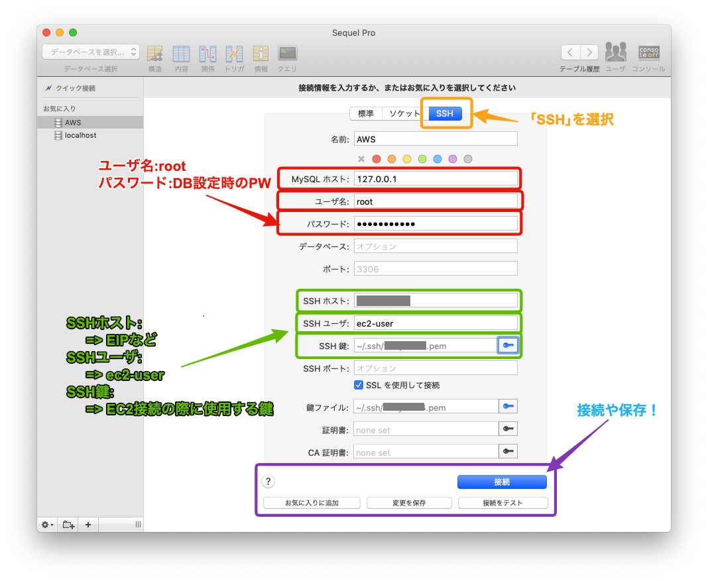Viewport: 708px width, 581px height.
Task: Click 変更を保存 button
Action: (409, 503)
